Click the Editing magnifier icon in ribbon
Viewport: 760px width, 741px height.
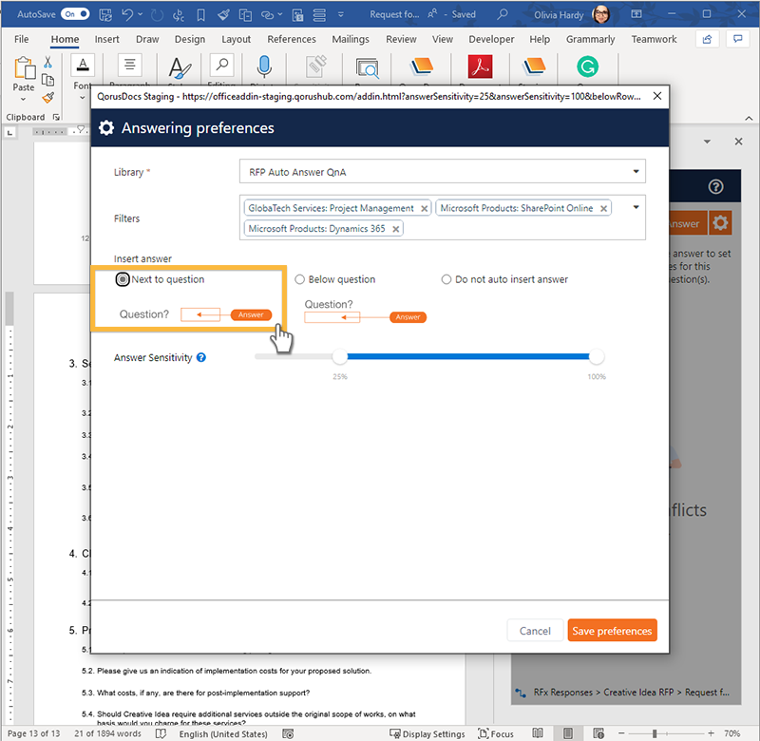point(222,66)
